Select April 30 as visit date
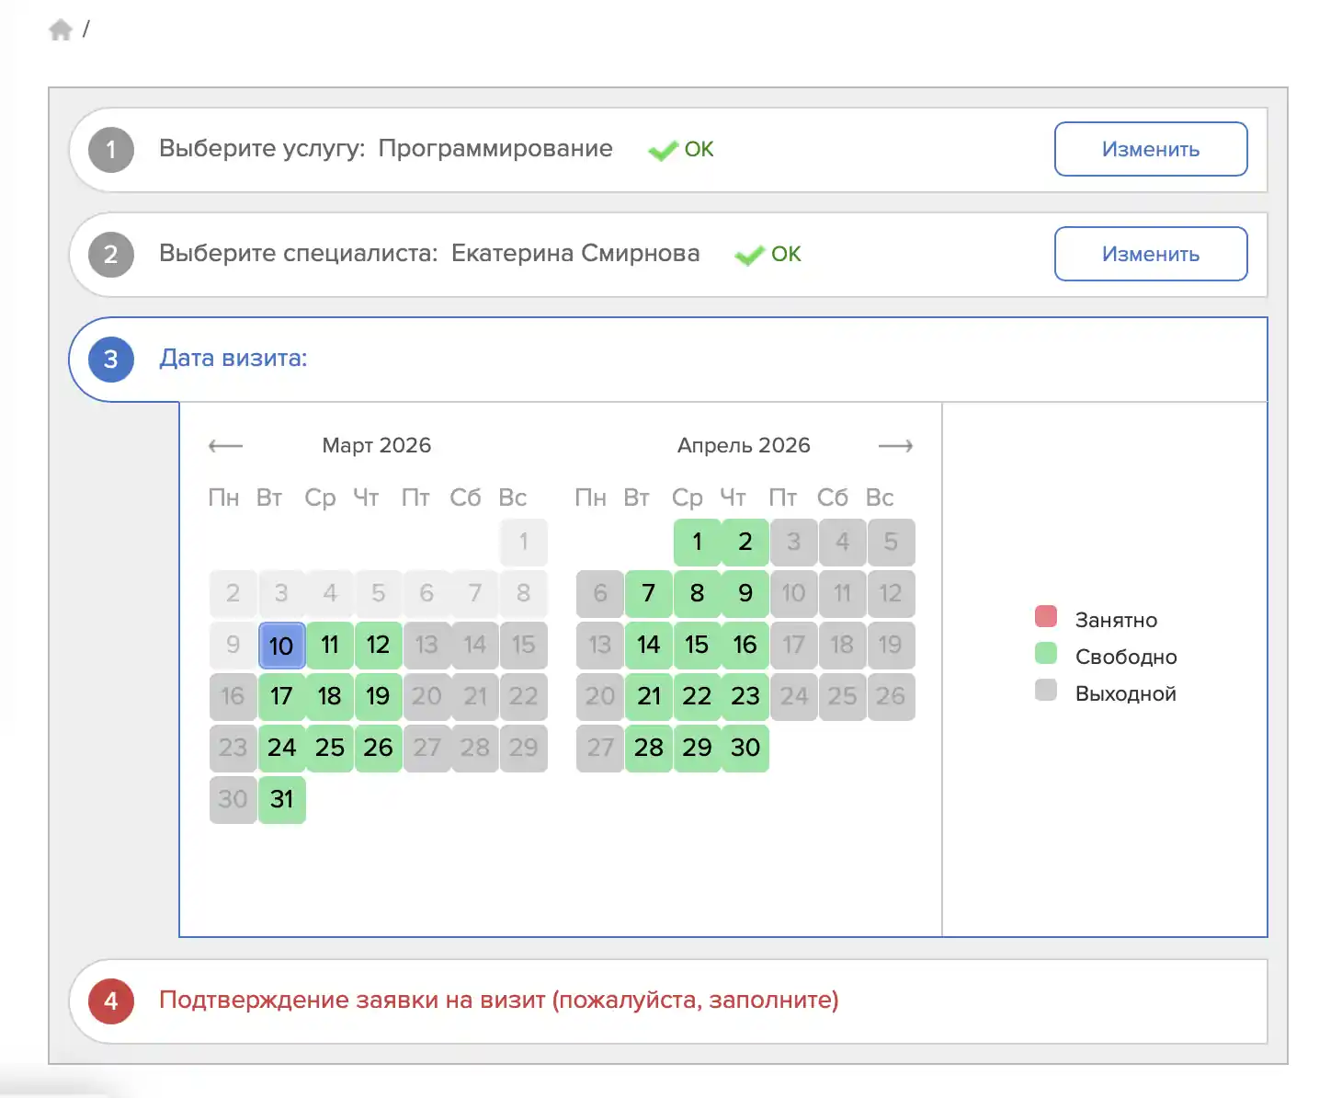 [745, 749]
